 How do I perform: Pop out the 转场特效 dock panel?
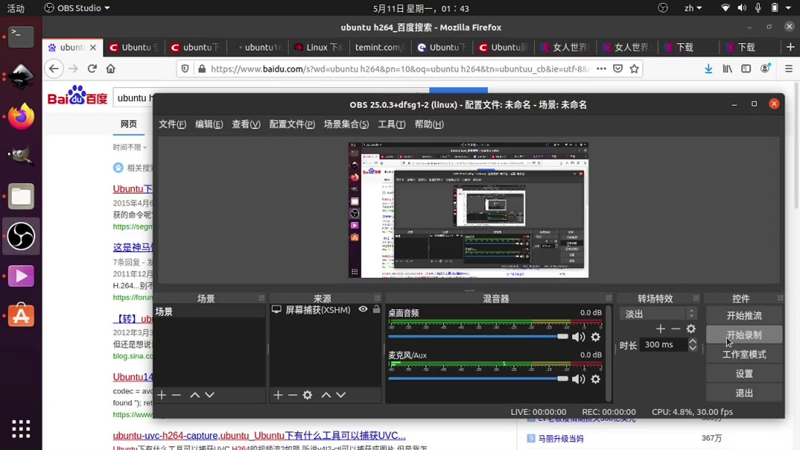tap(696, 298)
